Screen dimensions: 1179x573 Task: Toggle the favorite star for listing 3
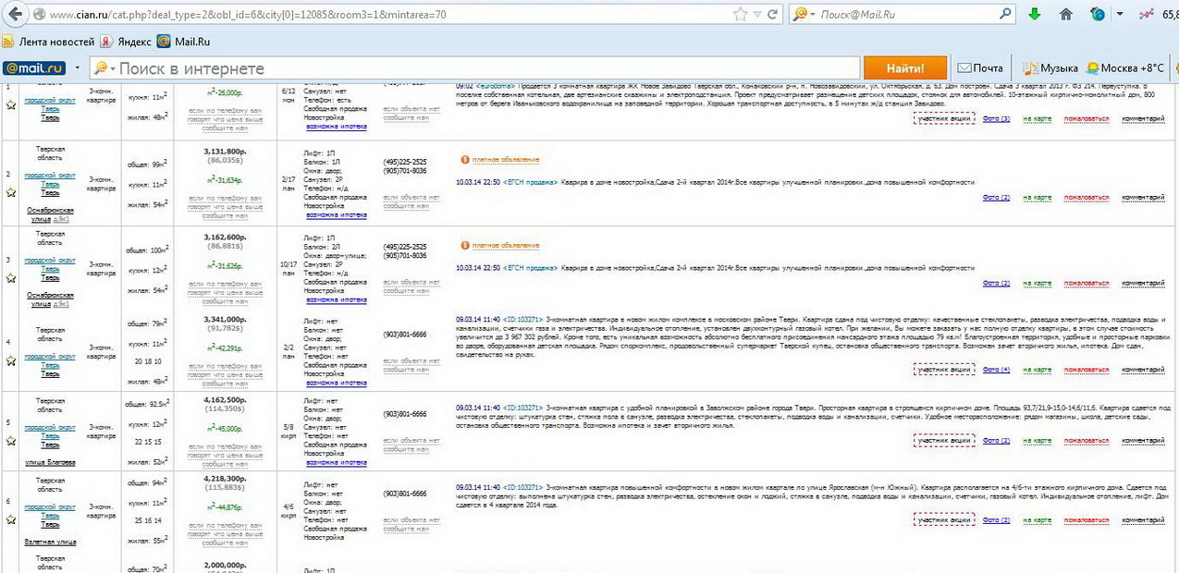pyautogui.click(x=11, y=278)
